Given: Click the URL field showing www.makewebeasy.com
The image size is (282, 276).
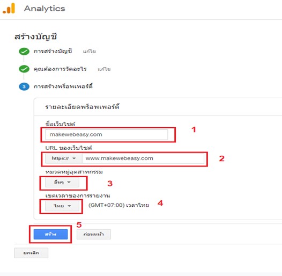Looking at the screenshot, I should (143, 158).
